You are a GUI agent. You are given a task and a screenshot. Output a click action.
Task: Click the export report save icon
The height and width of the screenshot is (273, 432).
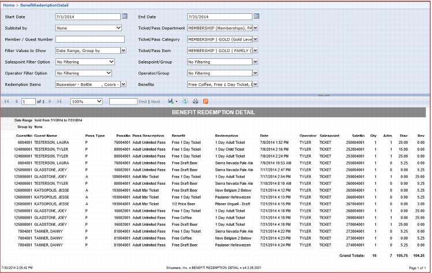171,101
